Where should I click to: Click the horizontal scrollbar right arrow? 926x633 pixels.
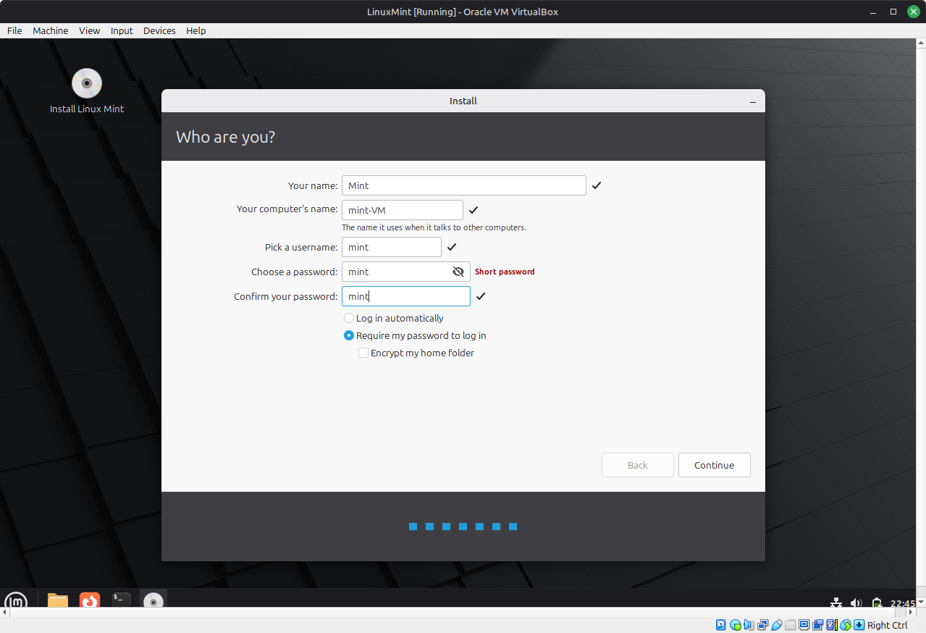(911, 612)
